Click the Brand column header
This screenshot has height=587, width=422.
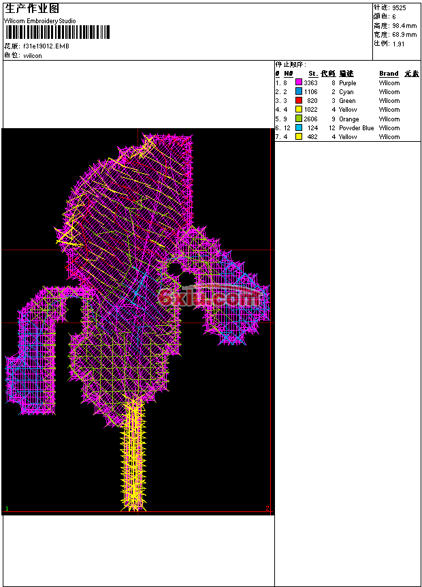(x=389, y=74)
